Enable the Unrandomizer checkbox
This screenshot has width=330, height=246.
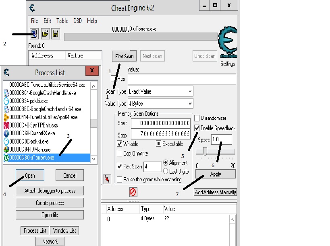tap(197, 118)
